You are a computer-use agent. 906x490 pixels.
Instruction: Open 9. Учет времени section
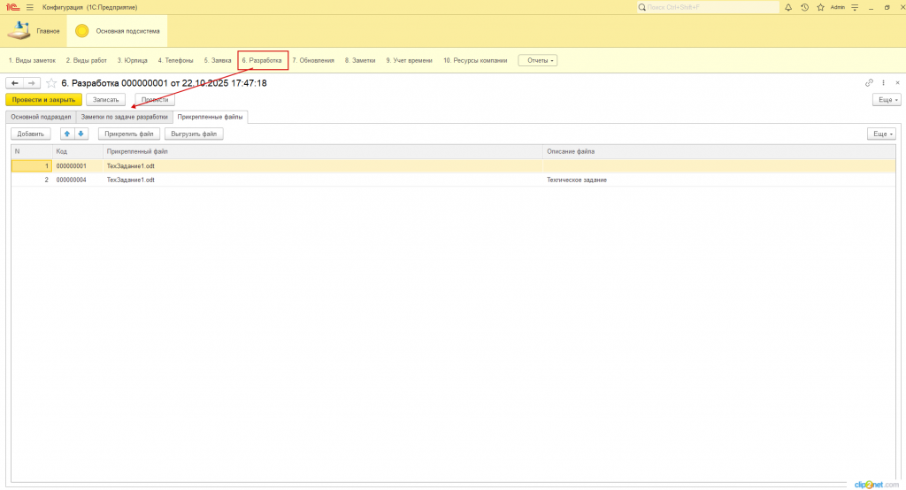coord(409,61)
